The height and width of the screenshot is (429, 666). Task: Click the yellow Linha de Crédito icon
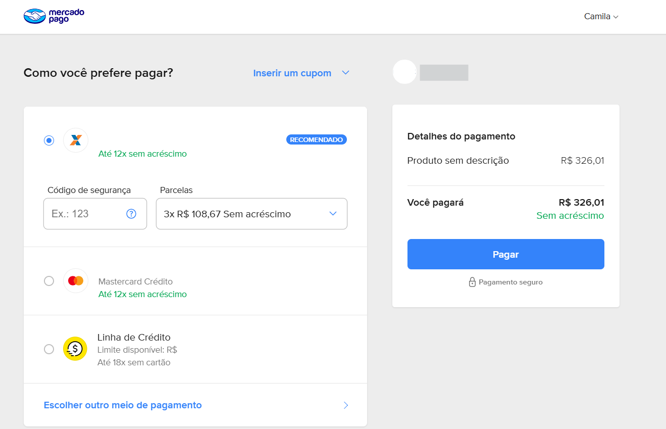75,349
